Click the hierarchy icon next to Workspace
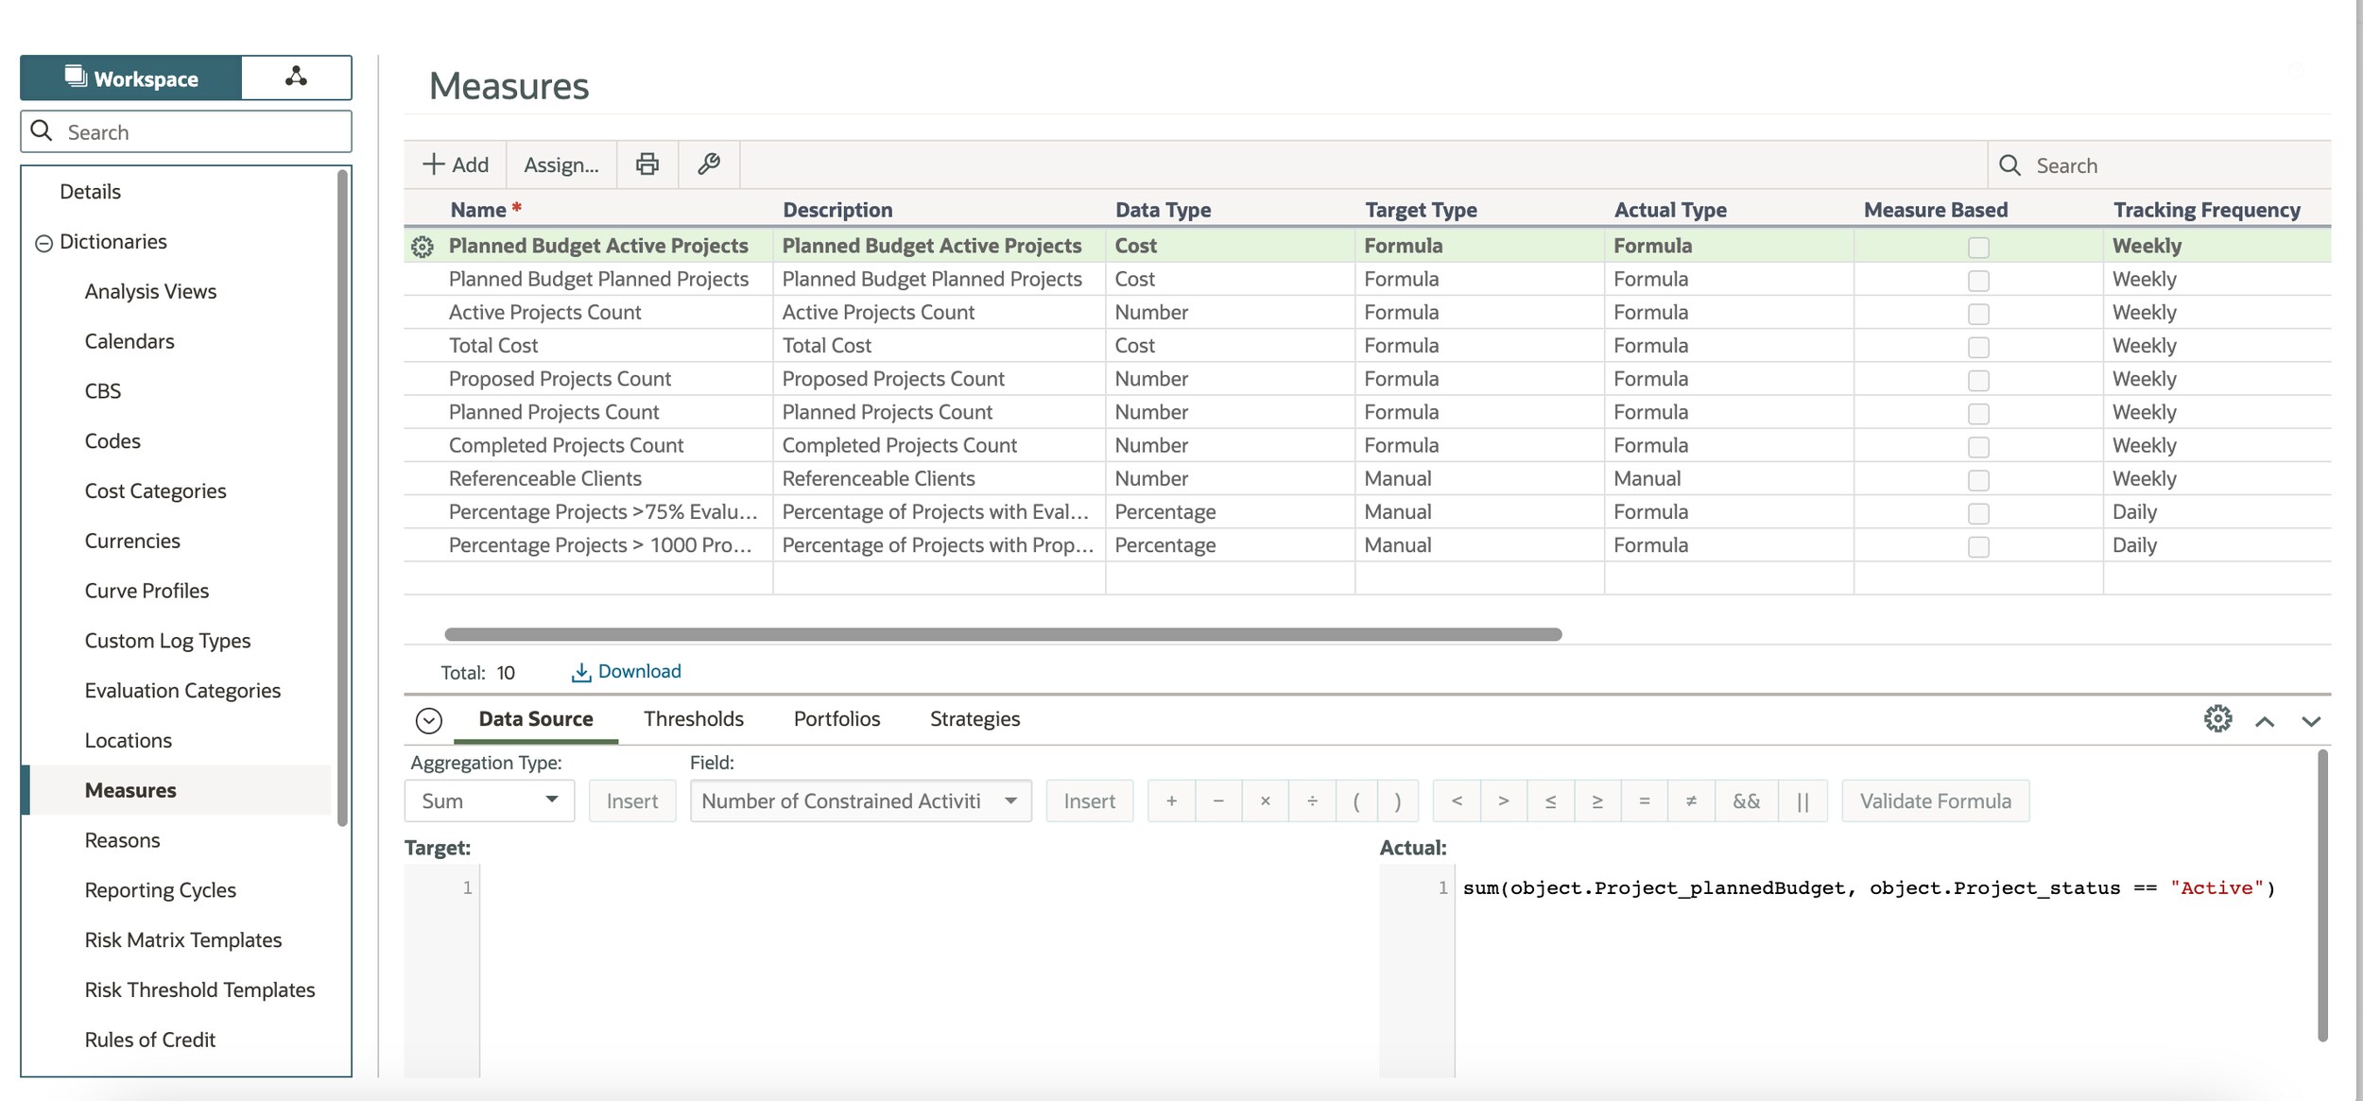Viewport: 2363px width, 1101px height. tap(296, 77)
